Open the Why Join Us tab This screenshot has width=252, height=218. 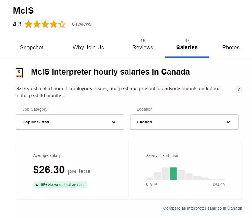[x=88, y=48]
